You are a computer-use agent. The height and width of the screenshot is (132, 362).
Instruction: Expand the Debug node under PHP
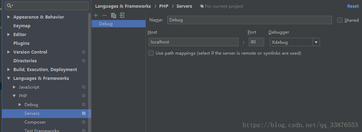[20, 104]
